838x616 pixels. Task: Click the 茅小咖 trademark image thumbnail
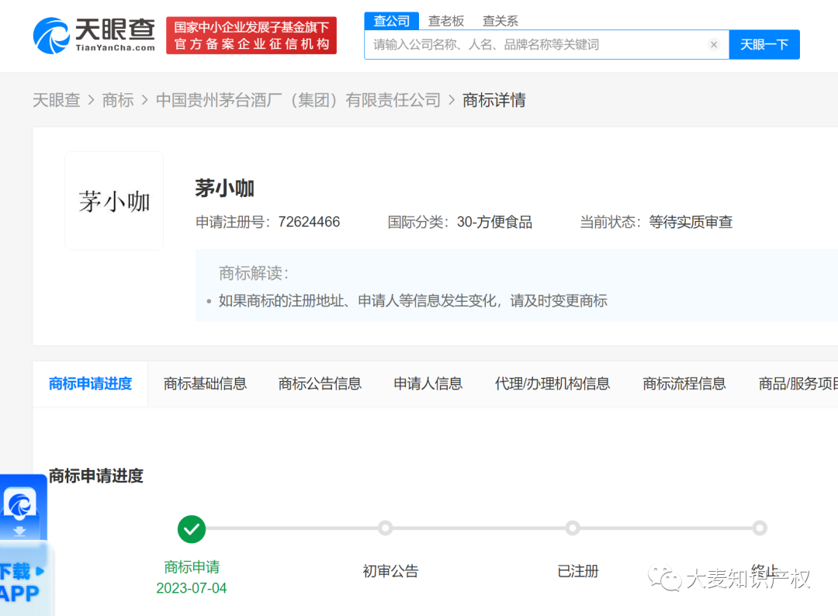point(113,200)
